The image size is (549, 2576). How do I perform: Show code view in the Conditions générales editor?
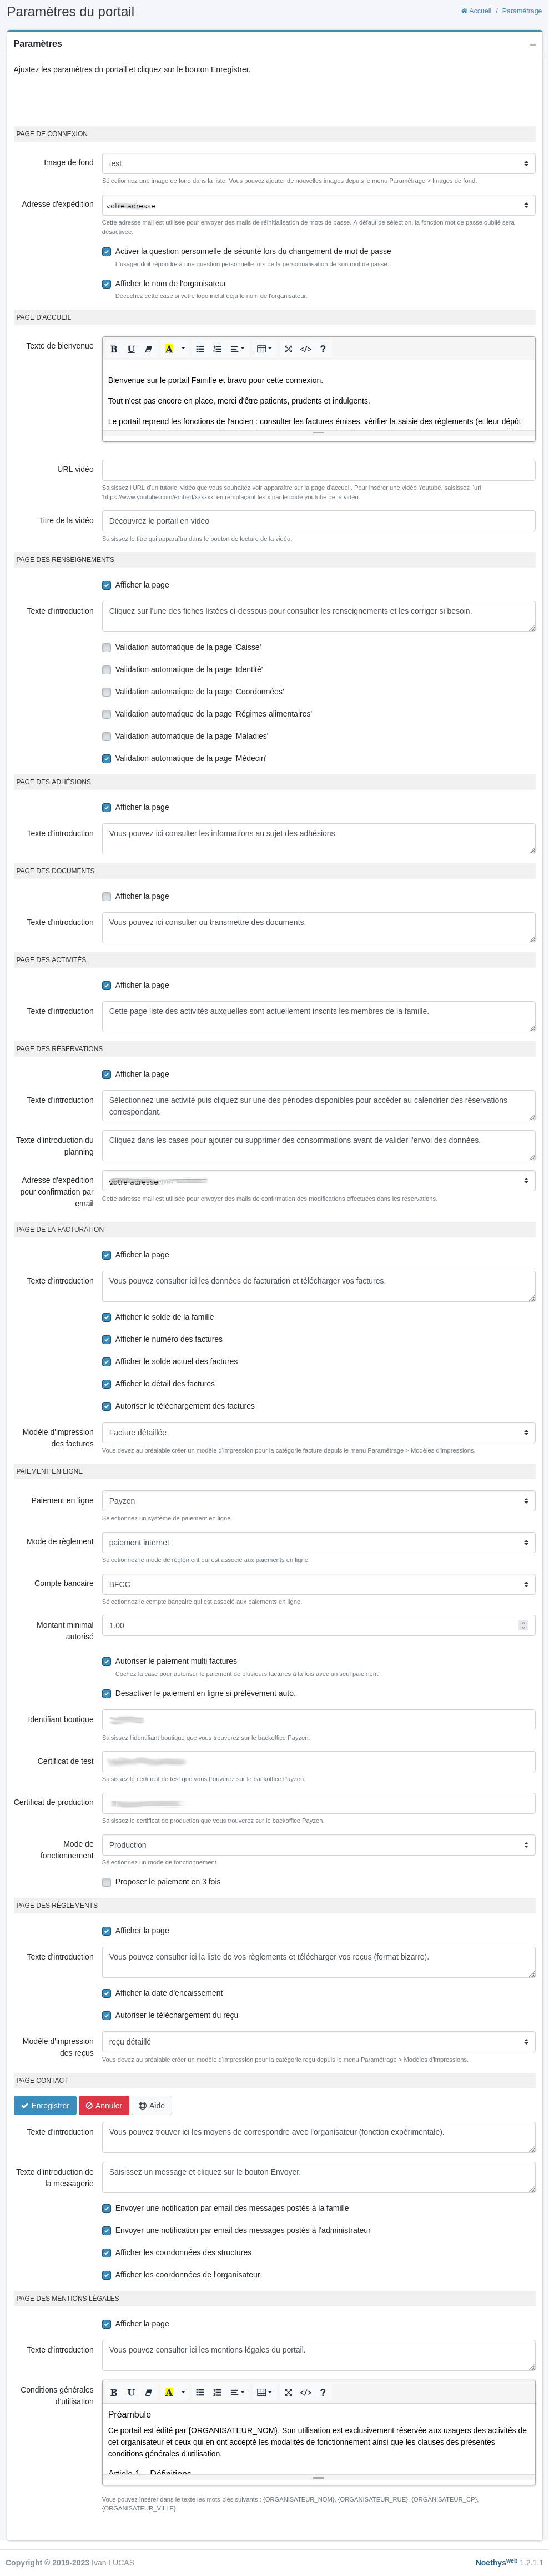point(305,2392)
